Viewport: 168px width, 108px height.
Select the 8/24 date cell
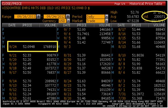click(x=67, y=81)
